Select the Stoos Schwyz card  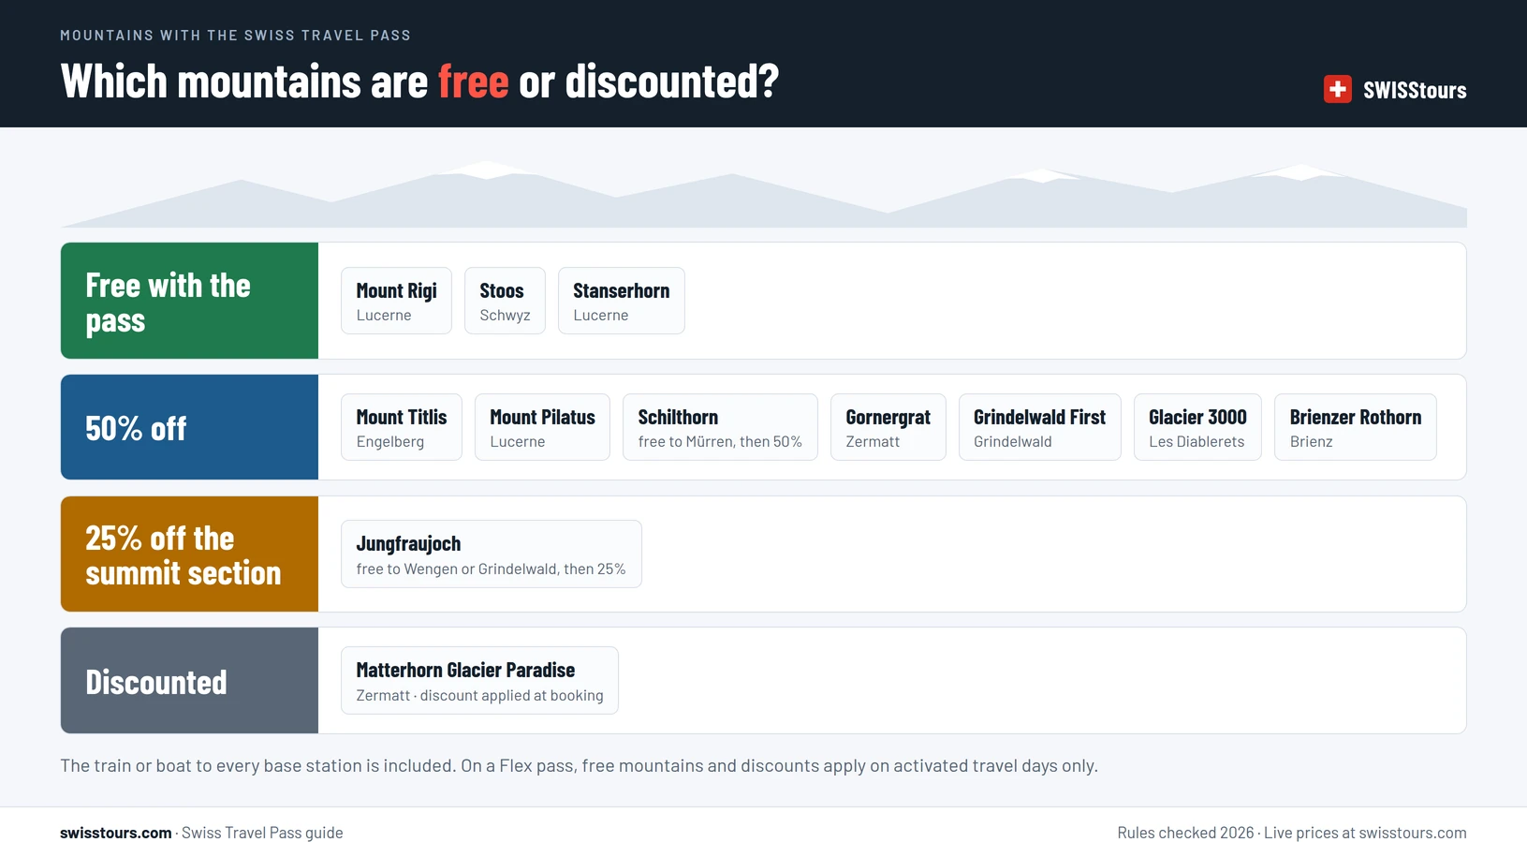click(505, 301)
